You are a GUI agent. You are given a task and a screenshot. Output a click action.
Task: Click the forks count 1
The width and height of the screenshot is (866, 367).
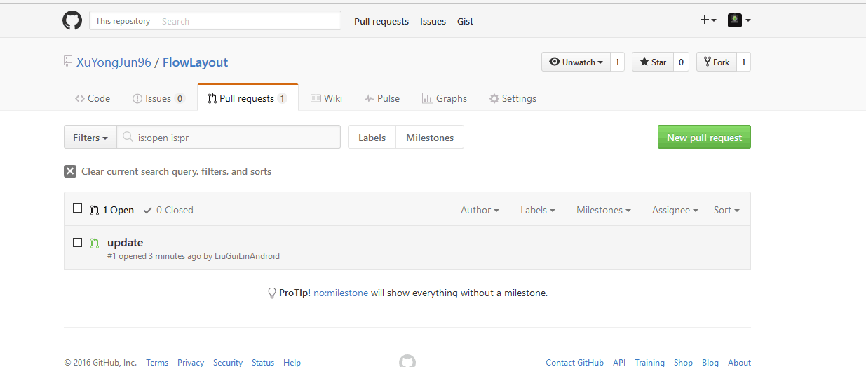coord(743,62)
